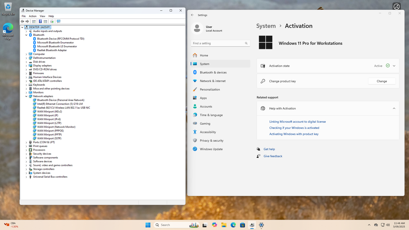Screen dimensions: 409x230
Task: Click Scan for hardware changes toolbar icon
Action: tap(59, 21)
